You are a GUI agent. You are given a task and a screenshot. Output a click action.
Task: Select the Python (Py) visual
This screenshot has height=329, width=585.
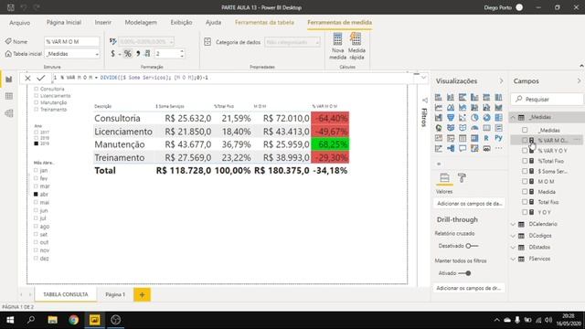coord(498,138)
